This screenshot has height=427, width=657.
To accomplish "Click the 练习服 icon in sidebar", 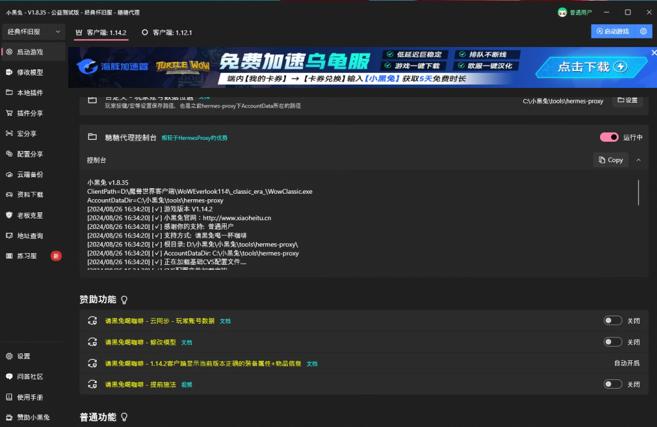I will [x=9, y=256].
